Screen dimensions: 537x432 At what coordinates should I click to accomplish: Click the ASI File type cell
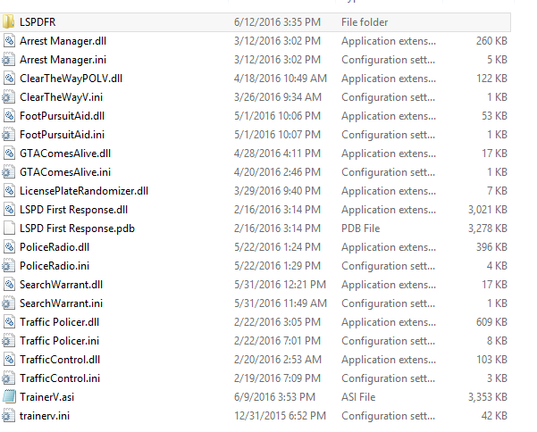pyautogui.click(x=358, y=397)
